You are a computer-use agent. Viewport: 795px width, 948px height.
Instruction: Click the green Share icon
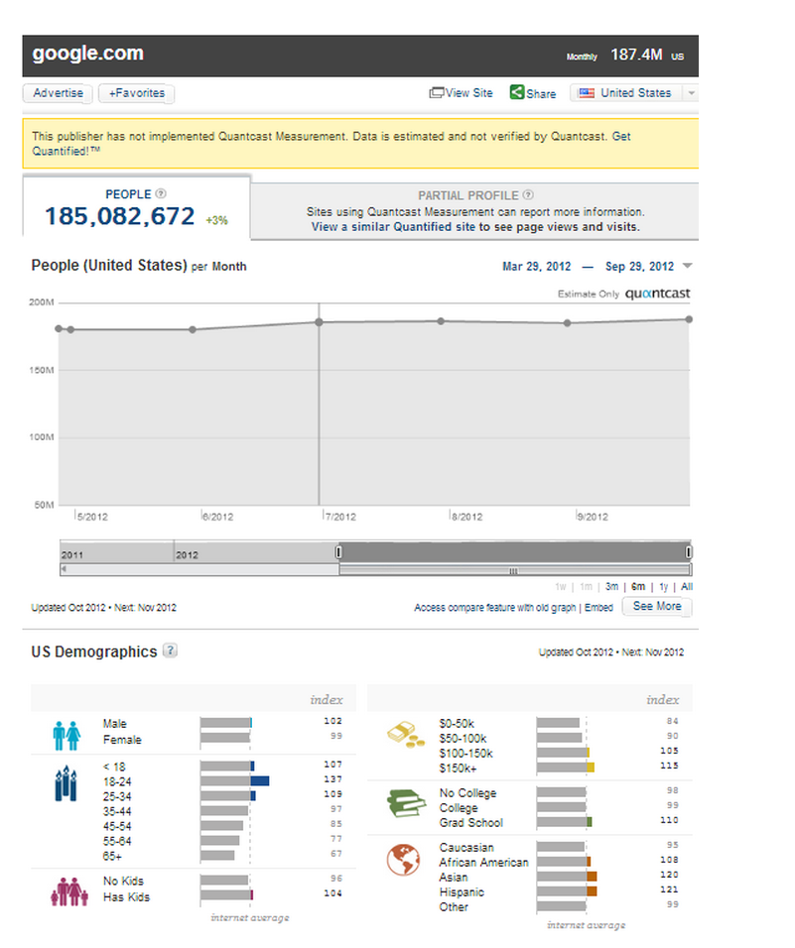click(517, 92)
